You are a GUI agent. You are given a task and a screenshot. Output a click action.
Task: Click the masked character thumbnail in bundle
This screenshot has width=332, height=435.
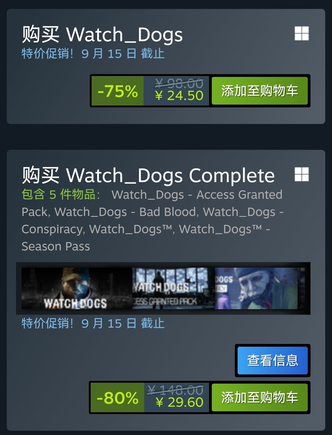click(x=256, y=288)
